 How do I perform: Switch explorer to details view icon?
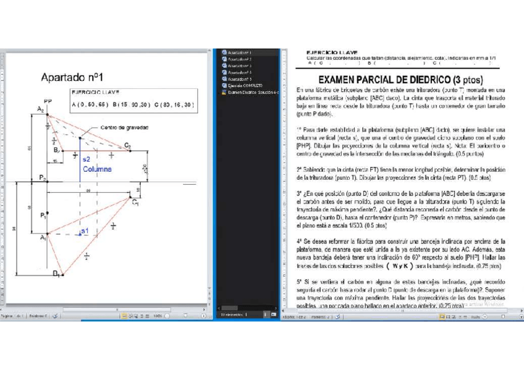pos(266,314)
